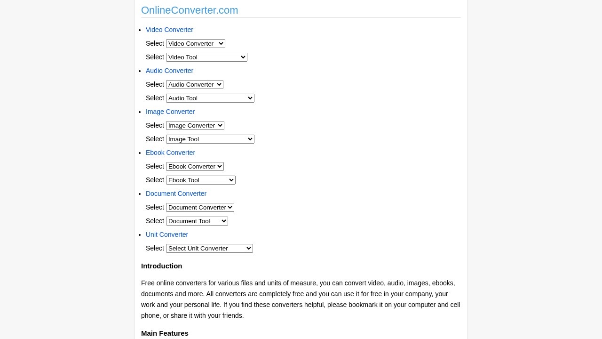Open the Ebook Converter dropdown
Viewport: 602px width, 339px height.
coord(195,166)
